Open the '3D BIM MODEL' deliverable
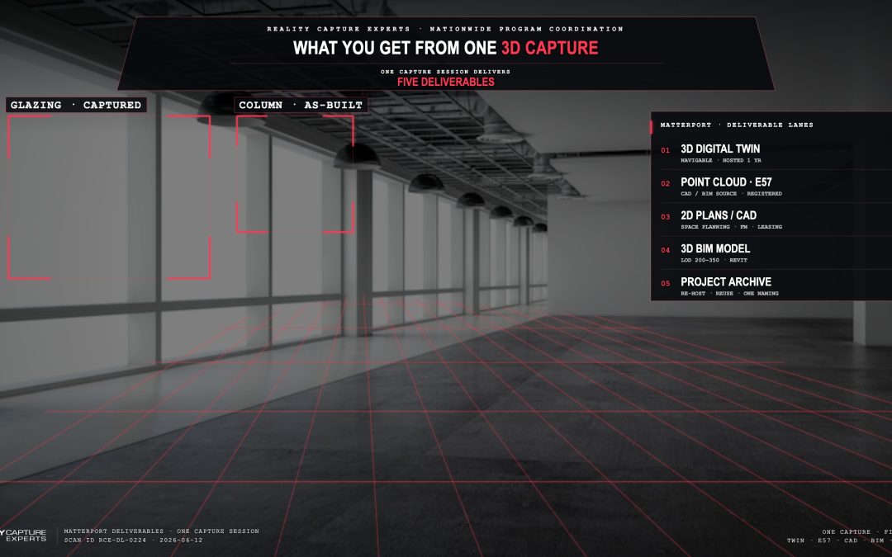 click(715, 249)
